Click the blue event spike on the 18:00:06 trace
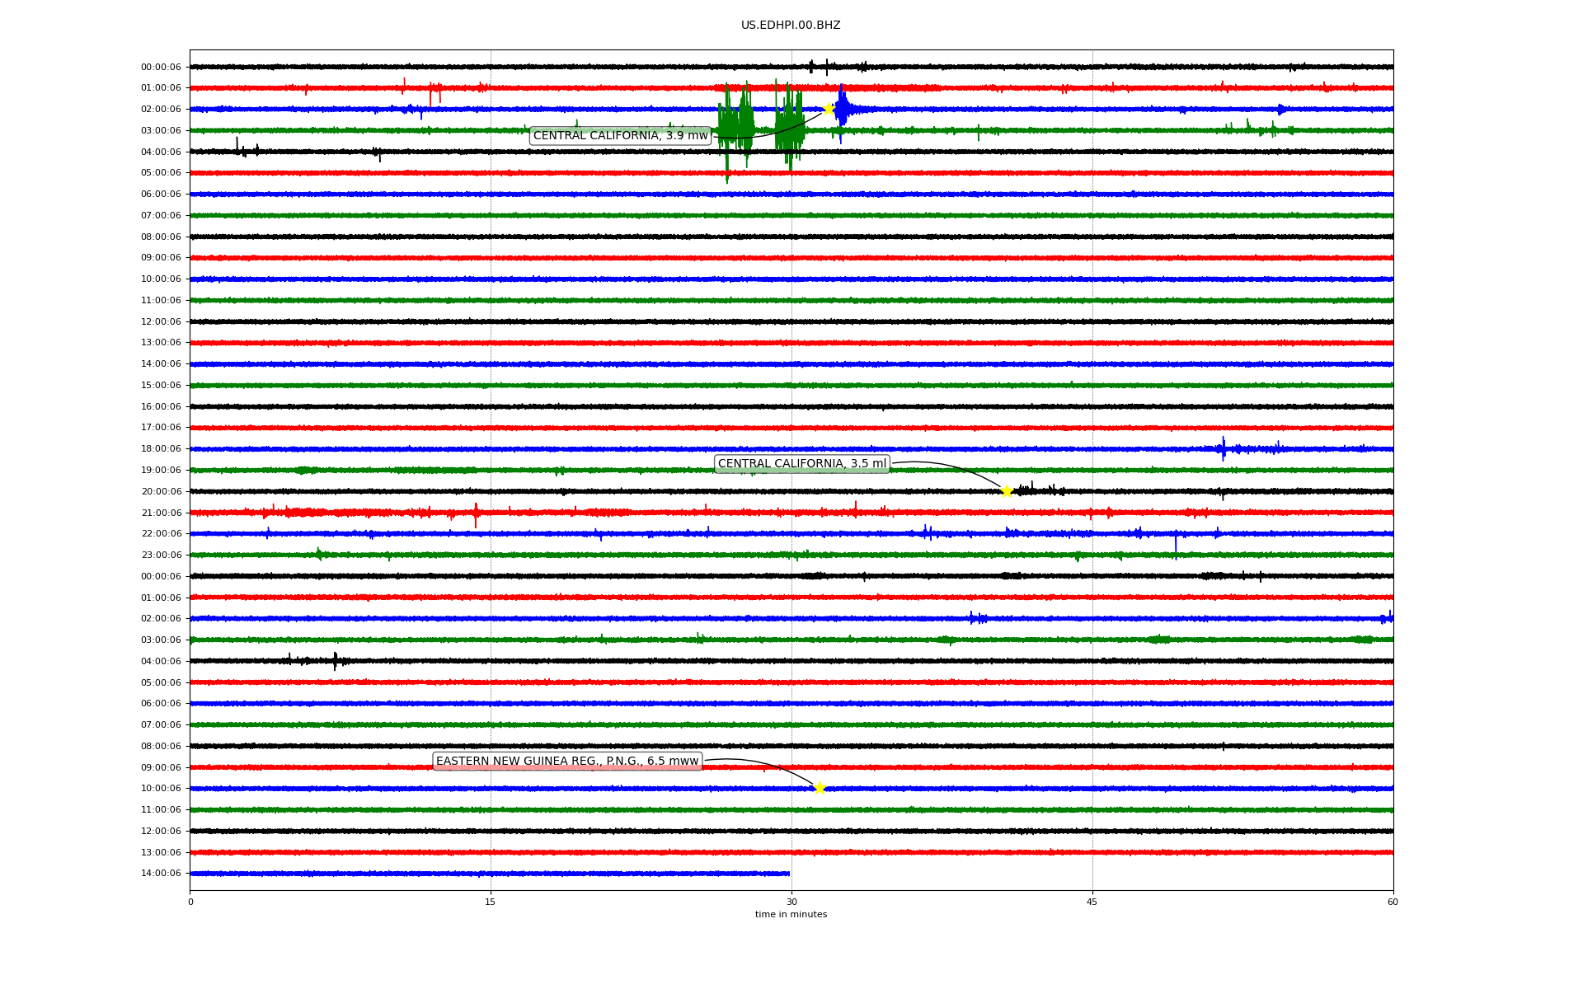The height and width of the screenshot is (989, 1583). point(1224,448)
